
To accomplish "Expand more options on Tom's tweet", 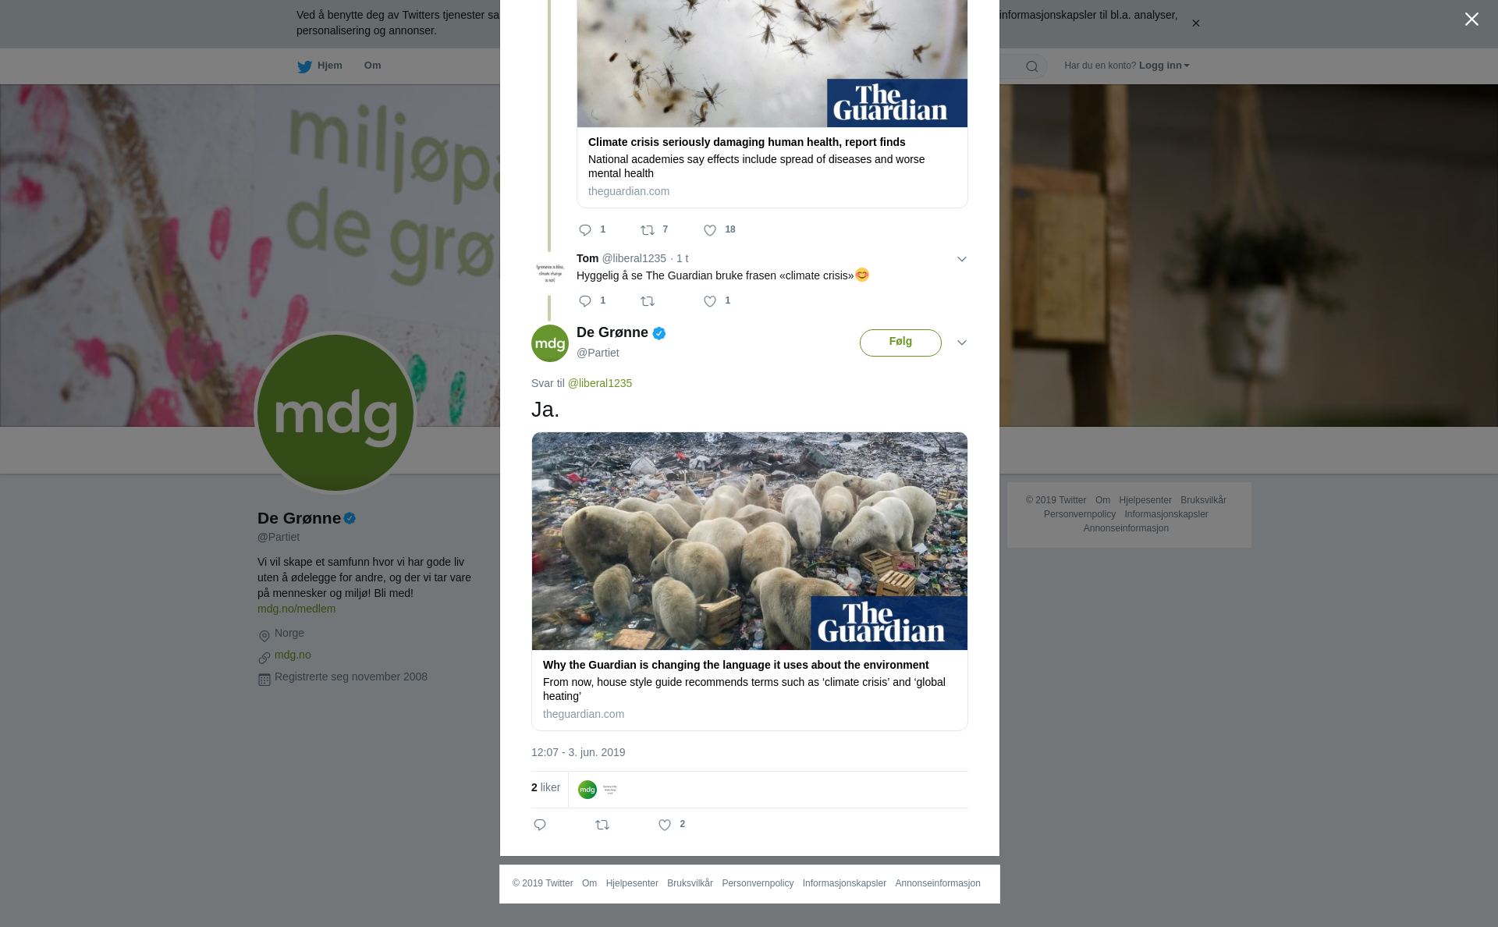I will (x=961, y=259).
